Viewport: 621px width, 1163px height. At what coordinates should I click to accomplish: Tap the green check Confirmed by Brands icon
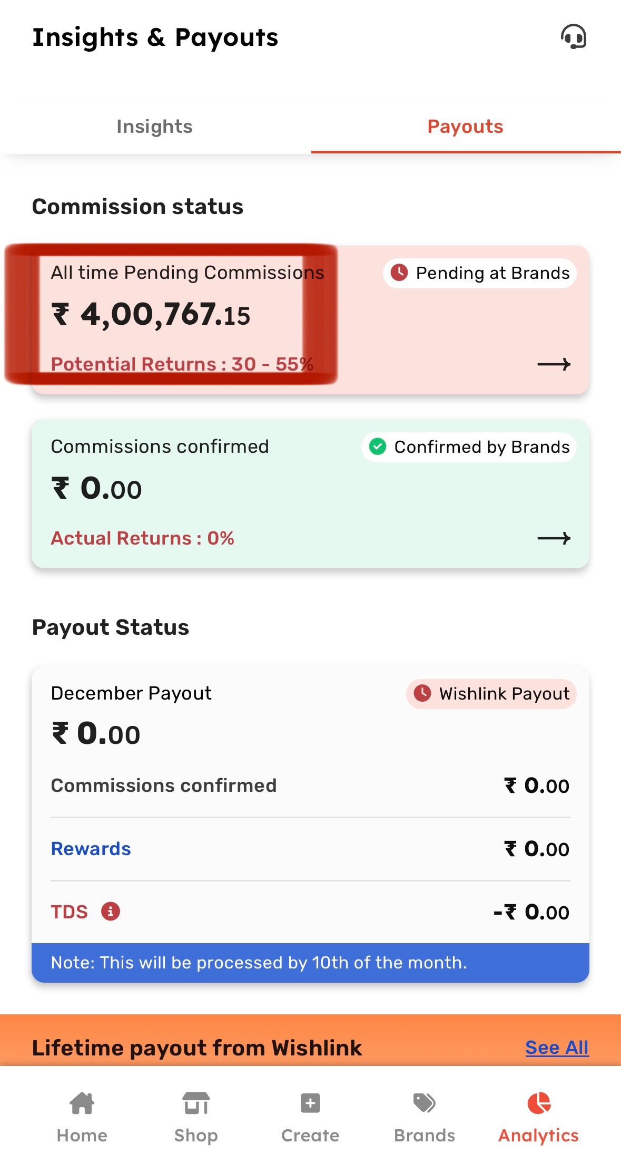tap(378, 447)
